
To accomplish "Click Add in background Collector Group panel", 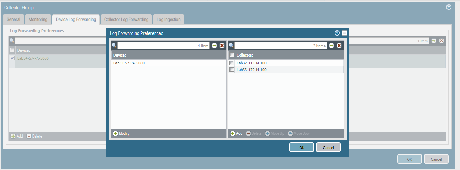I will click(17, 136).
